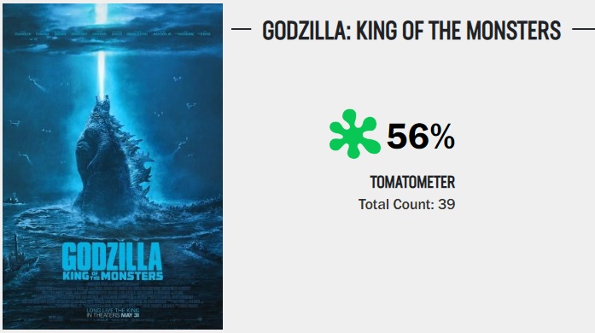Screen dimensions: 595x333
Task: Click 'In Theaters May 31' poster text
Action: (x=113, y=315)
